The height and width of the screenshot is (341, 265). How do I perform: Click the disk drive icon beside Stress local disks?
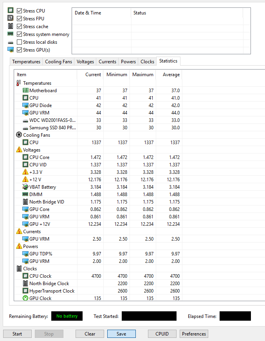pos(11,43)
